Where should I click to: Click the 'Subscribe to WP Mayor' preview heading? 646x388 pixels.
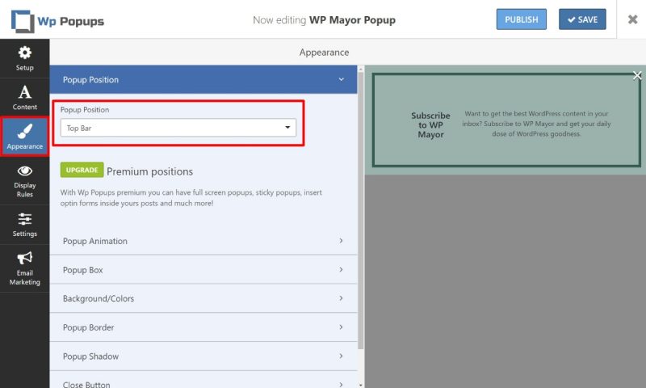pos(430,125)
